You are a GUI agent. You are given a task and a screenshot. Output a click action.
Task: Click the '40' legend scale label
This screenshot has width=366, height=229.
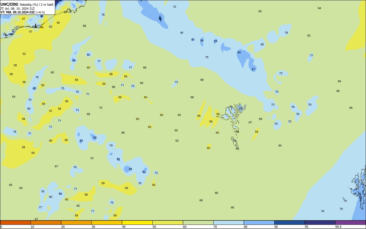tap(124, 227)
